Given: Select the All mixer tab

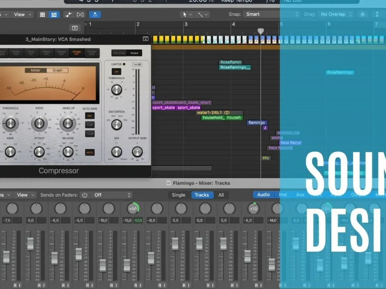Looking at the screenshot, I should [221, 195].
